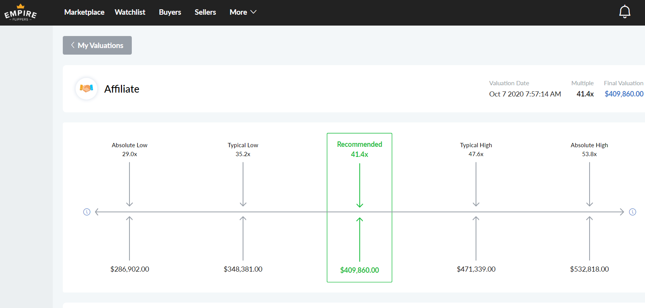Click the $532,818.00 value
645x308 pixels.
click(x=589, y=269)
